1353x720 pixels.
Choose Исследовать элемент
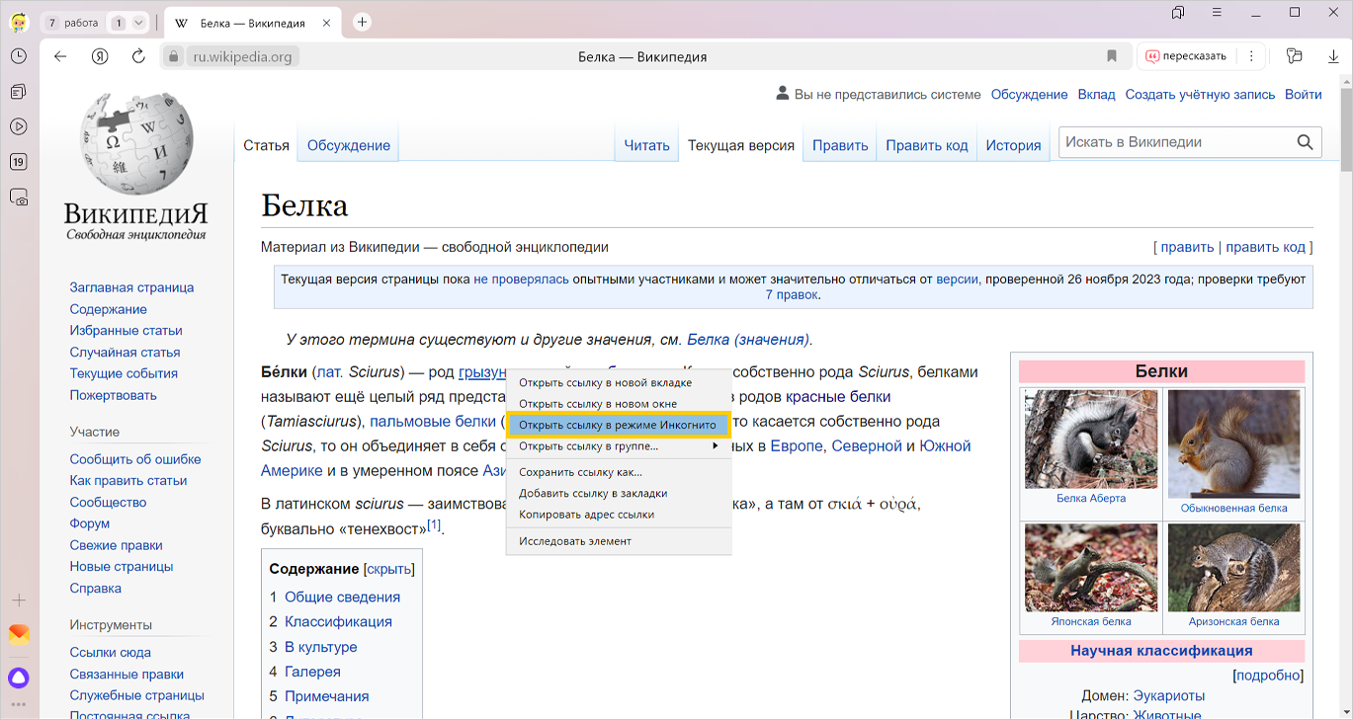click(619, 541)
